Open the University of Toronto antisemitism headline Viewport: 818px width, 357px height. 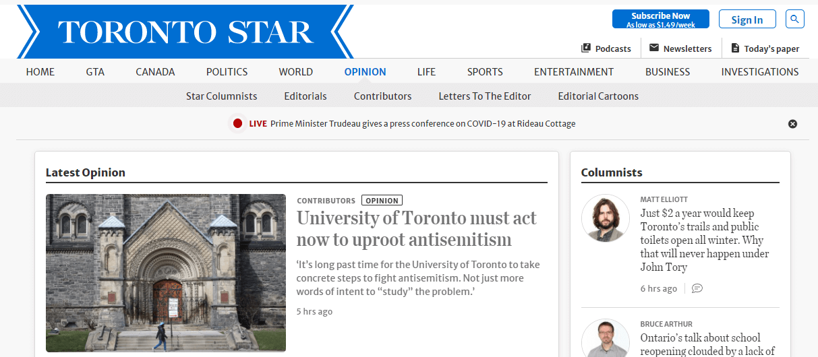coord(416,229)
